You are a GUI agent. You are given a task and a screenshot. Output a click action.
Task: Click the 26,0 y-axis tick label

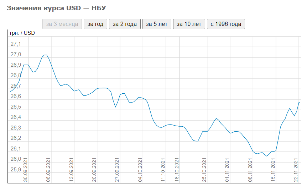[x=16, y=159]
